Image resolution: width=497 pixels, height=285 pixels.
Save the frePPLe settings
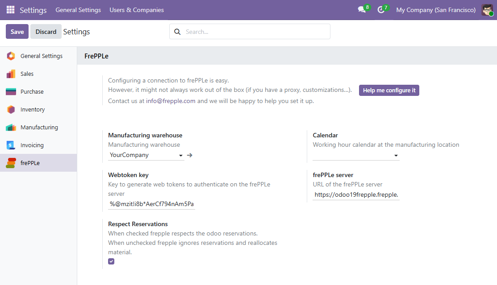(x=17, y=32)
